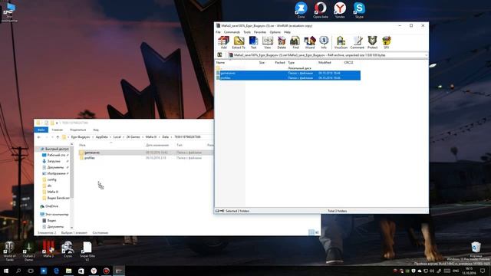Click the Back arrow in Explorer
The height and width of the screenshot is (276, 491).
[39, 137]
